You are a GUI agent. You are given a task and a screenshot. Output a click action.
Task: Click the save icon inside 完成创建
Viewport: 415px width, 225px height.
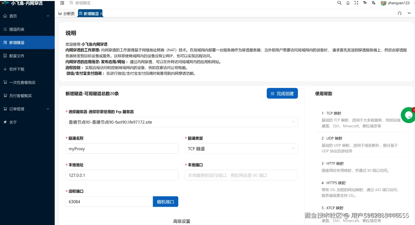pos(272,94)
